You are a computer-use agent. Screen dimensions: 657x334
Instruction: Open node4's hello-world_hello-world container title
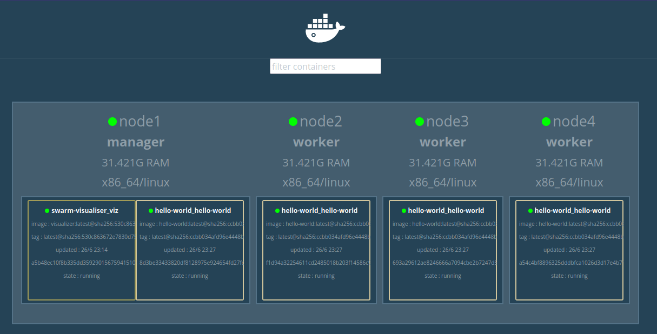pos(573,211)
